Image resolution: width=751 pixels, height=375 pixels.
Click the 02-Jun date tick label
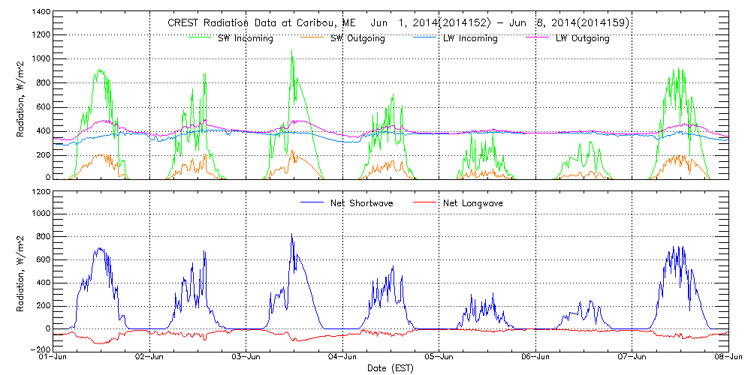[x=150, y=358]
